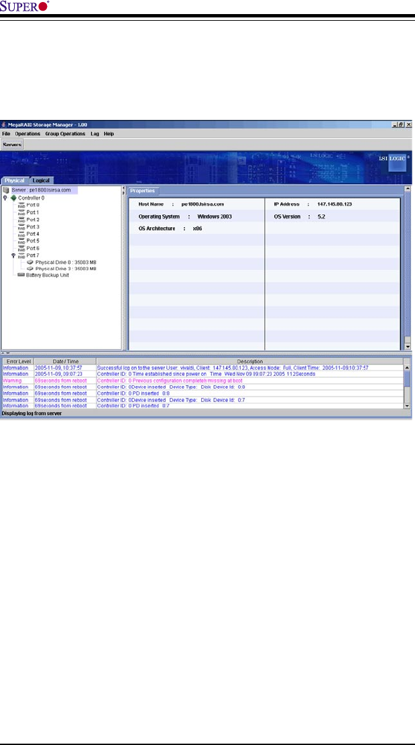Open the Log menu
Viewport: 415px width, 745px height.
pyautogui.click(x=95, y=134)
